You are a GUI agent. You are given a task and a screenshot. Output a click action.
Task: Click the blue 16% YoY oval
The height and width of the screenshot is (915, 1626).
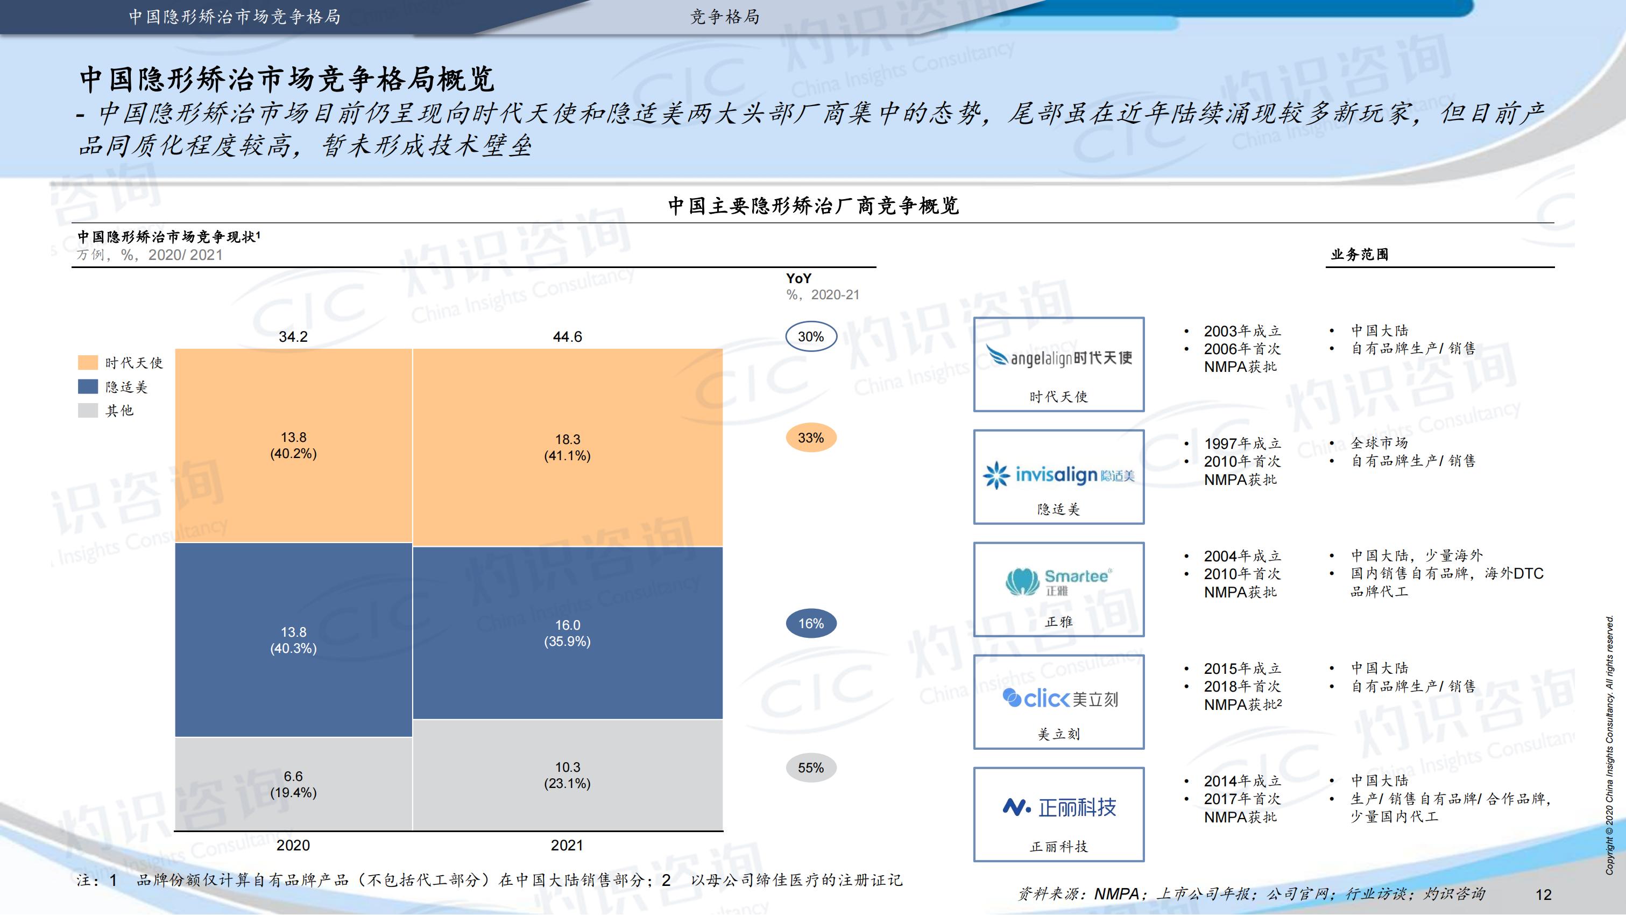tap(811, 623)
